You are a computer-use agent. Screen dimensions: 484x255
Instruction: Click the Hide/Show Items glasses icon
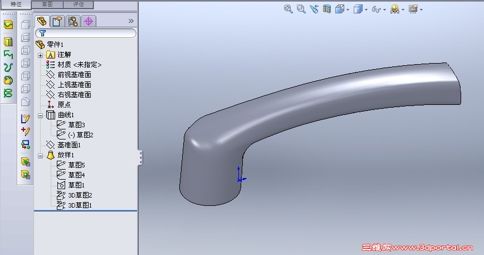tap(376, 9)
